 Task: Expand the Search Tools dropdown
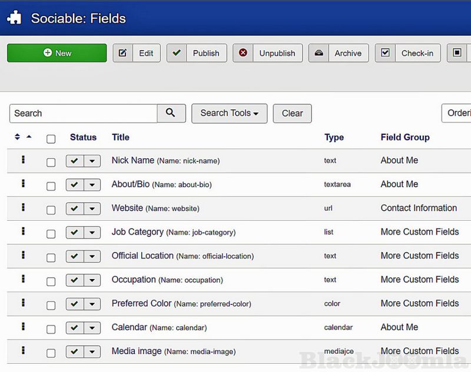pyautogui.click(x=229, y=113)
